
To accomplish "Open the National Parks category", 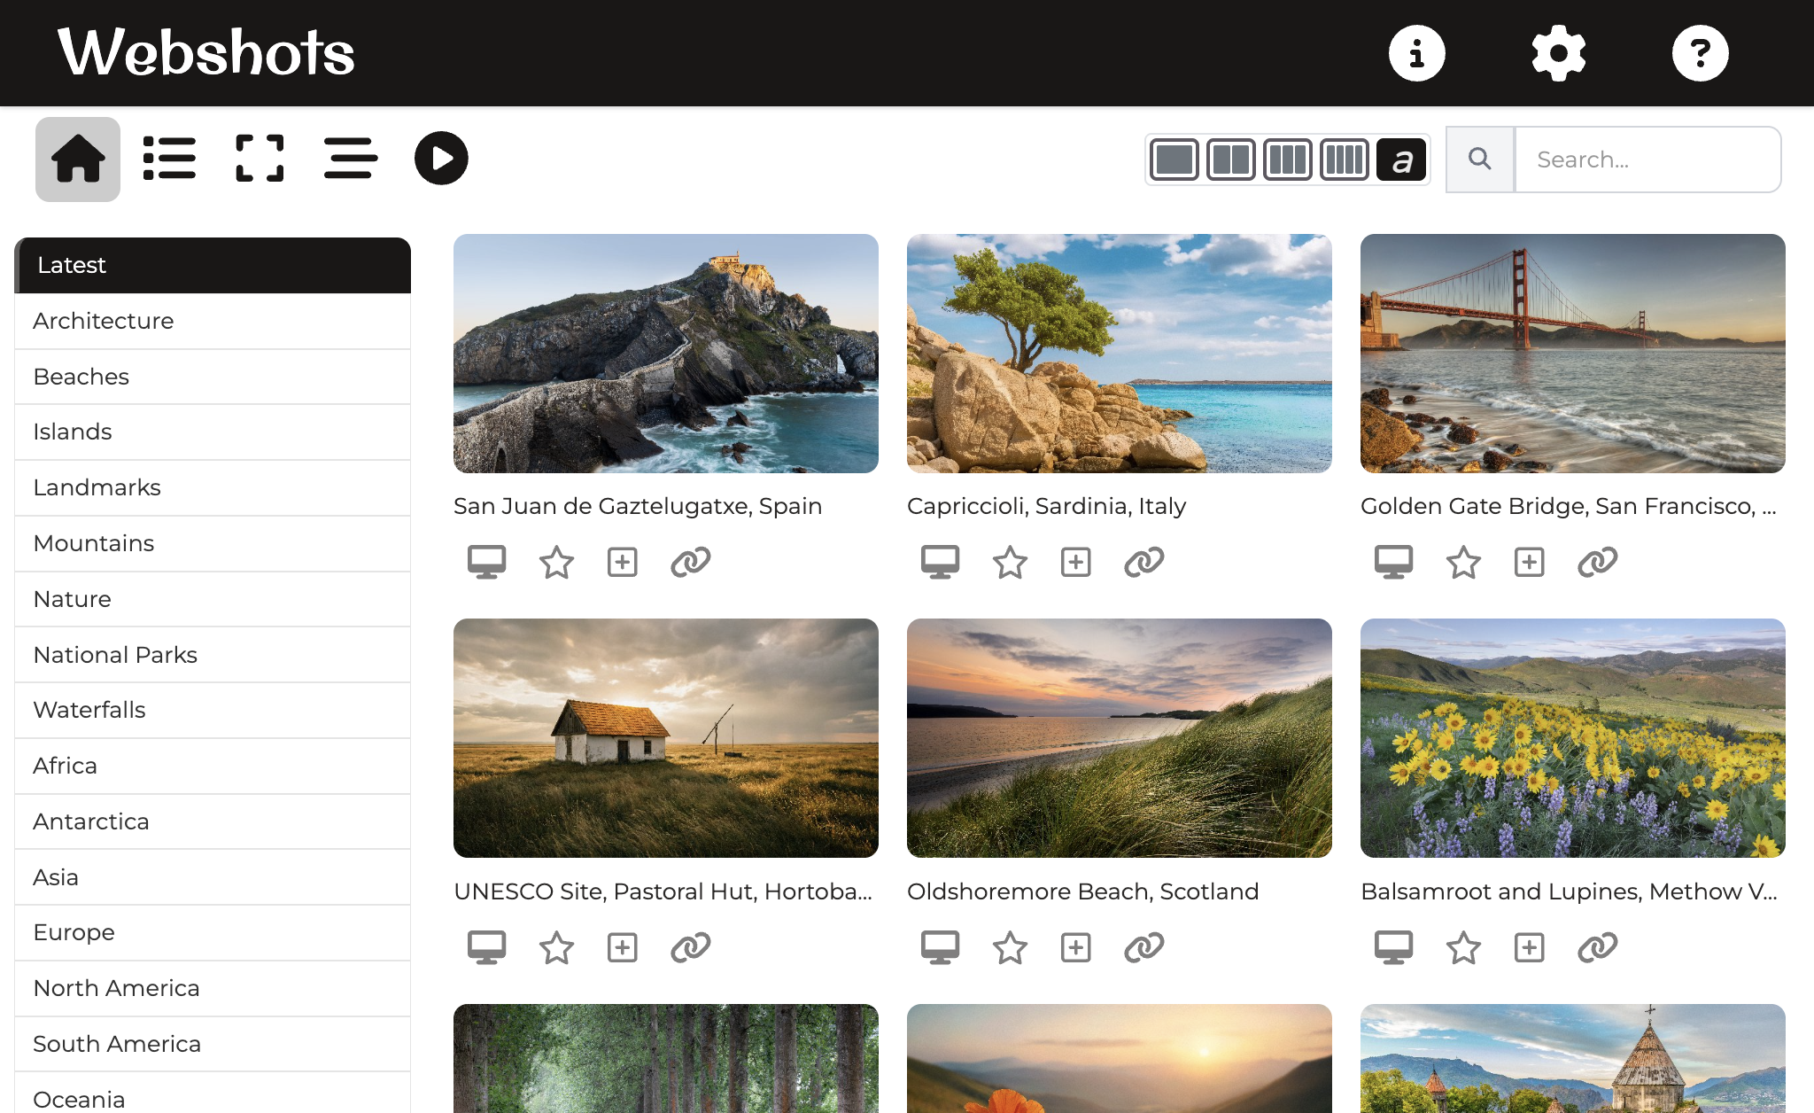I will (x=213, y=655).
